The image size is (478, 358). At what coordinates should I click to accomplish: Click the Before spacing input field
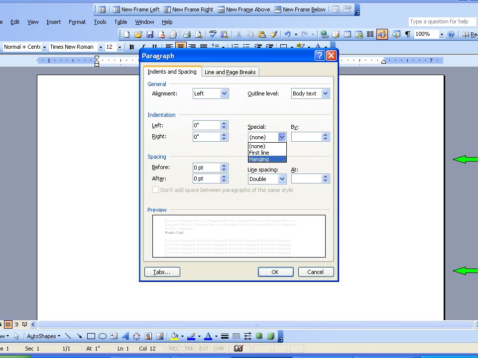click(x=206, y=168)
